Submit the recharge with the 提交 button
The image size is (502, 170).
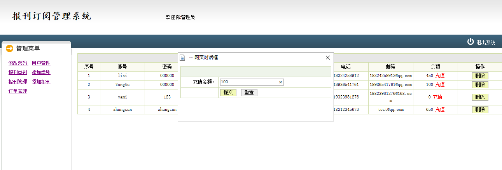coord(228,93)
